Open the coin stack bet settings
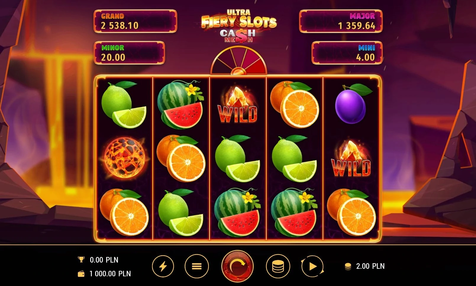Viewport: 476px width, 286px height. tap(278, 266)
